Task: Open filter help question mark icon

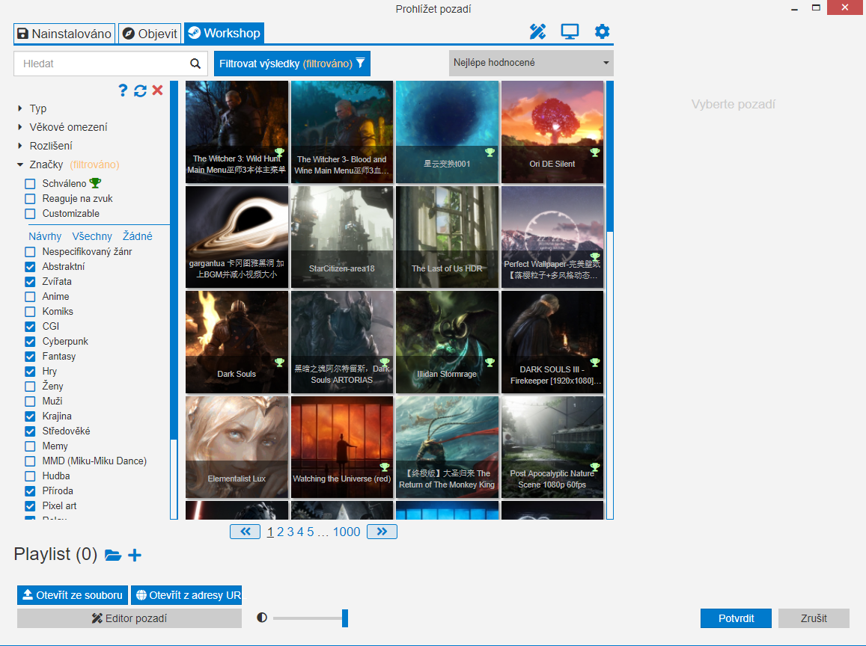Action: pyautogui.click(x=124, y=90)
